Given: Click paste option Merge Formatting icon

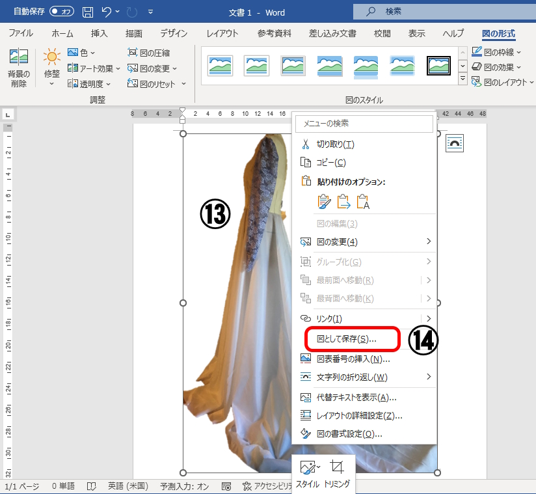Looking at the screenshot, I should [x=343, y=202].
